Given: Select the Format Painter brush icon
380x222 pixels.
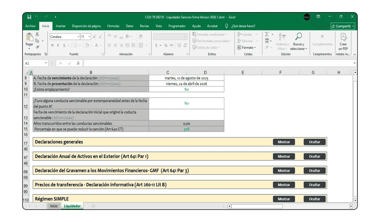Looking at the screenshot, I should pos(37,47).
